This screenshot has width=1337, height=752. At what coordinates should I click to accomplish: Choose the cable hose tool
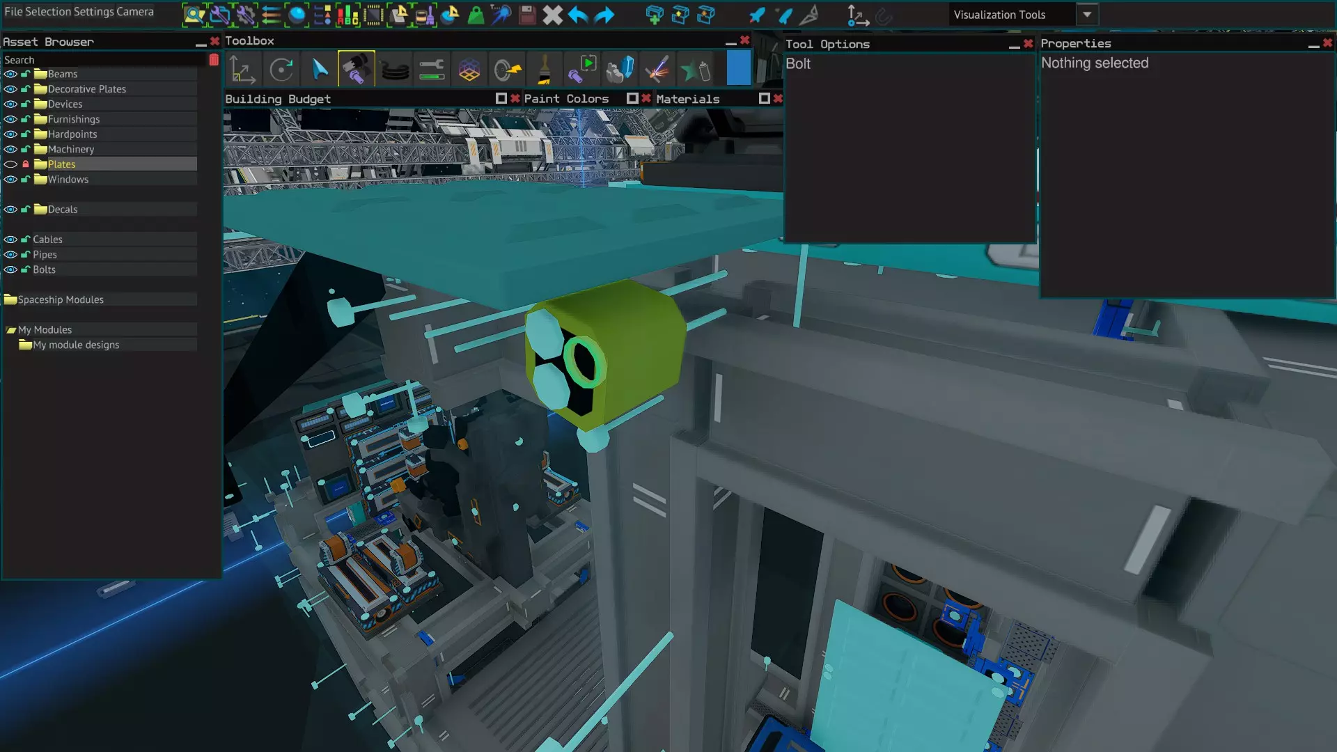(x=395, y=70)
